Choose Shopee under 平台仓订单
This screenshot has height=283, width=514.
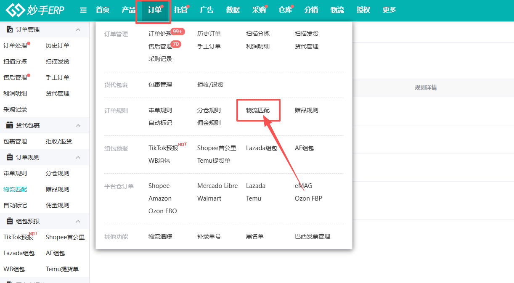(x=159, y=186)
